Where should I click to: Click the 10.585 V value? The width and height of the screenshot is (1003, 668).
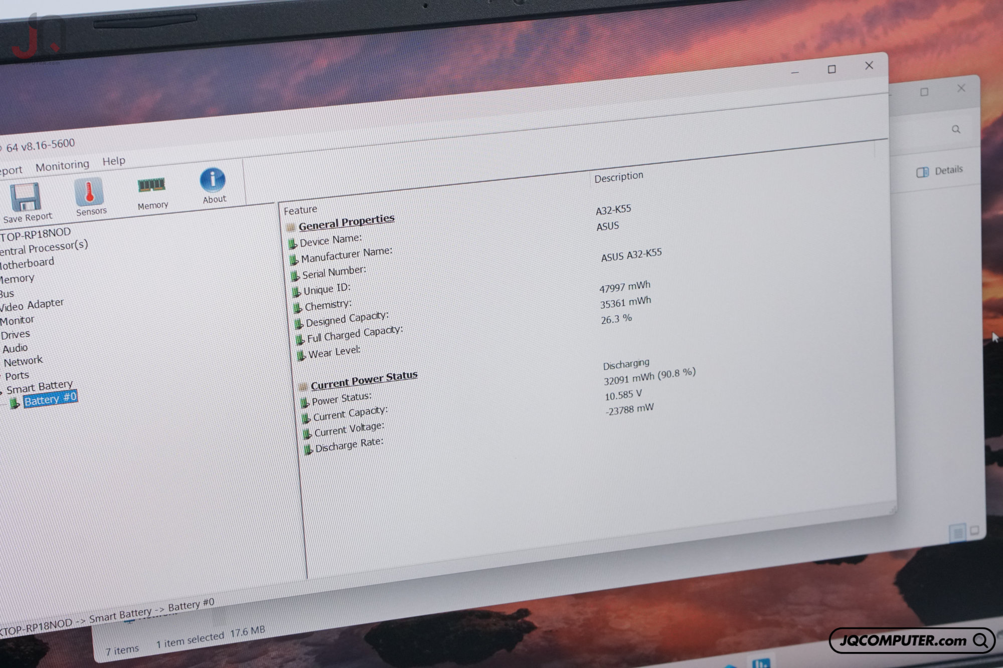[x=623, y=395]
